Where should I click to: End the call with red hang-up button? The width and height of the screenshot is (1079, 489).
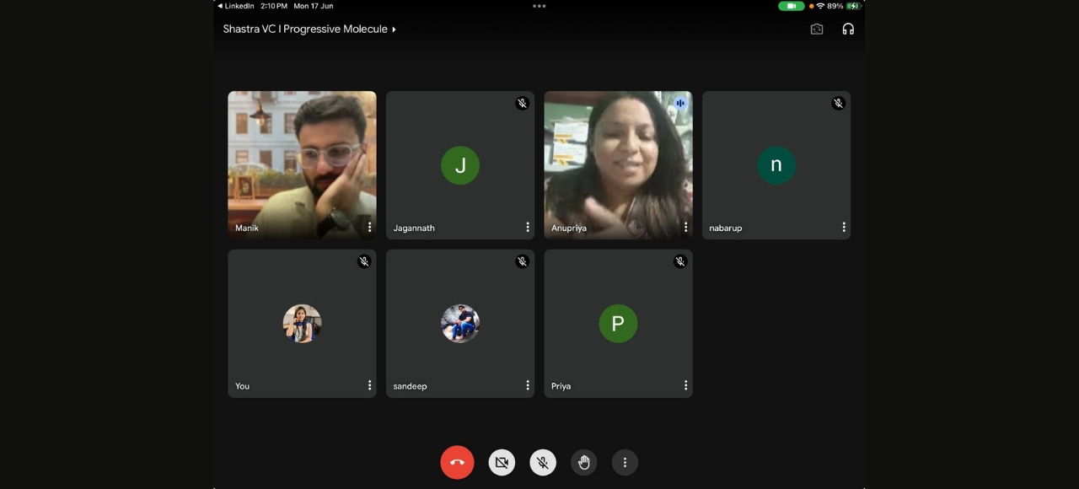(x=457, y=462)
